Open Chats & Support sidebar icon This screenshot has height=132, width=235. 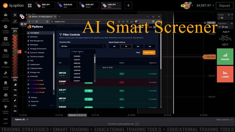tap(6, 53)
